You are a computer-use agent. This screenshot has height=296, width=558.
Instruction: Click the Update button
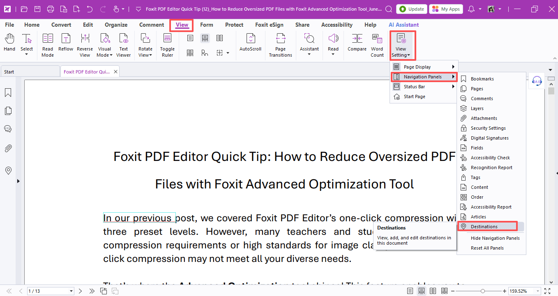pos(412,9)
